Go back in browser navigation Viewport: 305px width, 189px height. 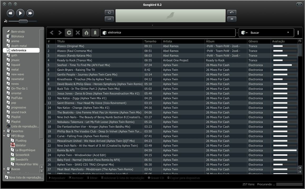pyautogui.click(x=52, y=33)
